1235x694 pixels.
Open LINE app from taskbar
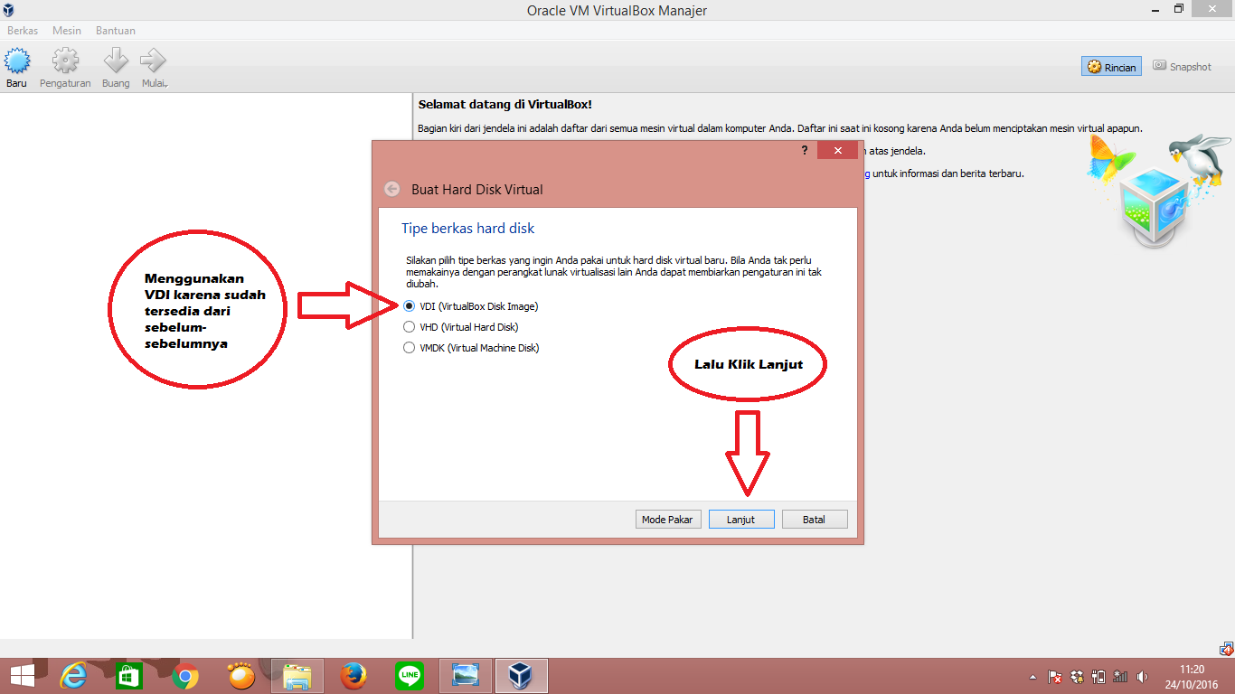[410, 676]
